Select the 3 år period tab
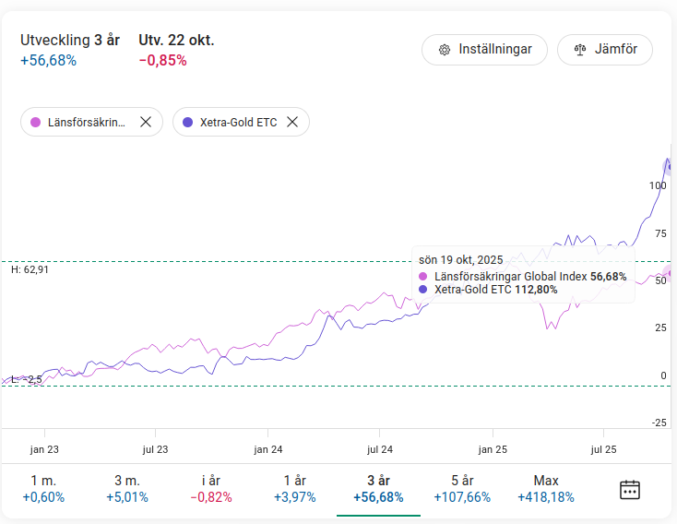The width and height of the screenshot is (677, 524). click(x=378, y=489)
